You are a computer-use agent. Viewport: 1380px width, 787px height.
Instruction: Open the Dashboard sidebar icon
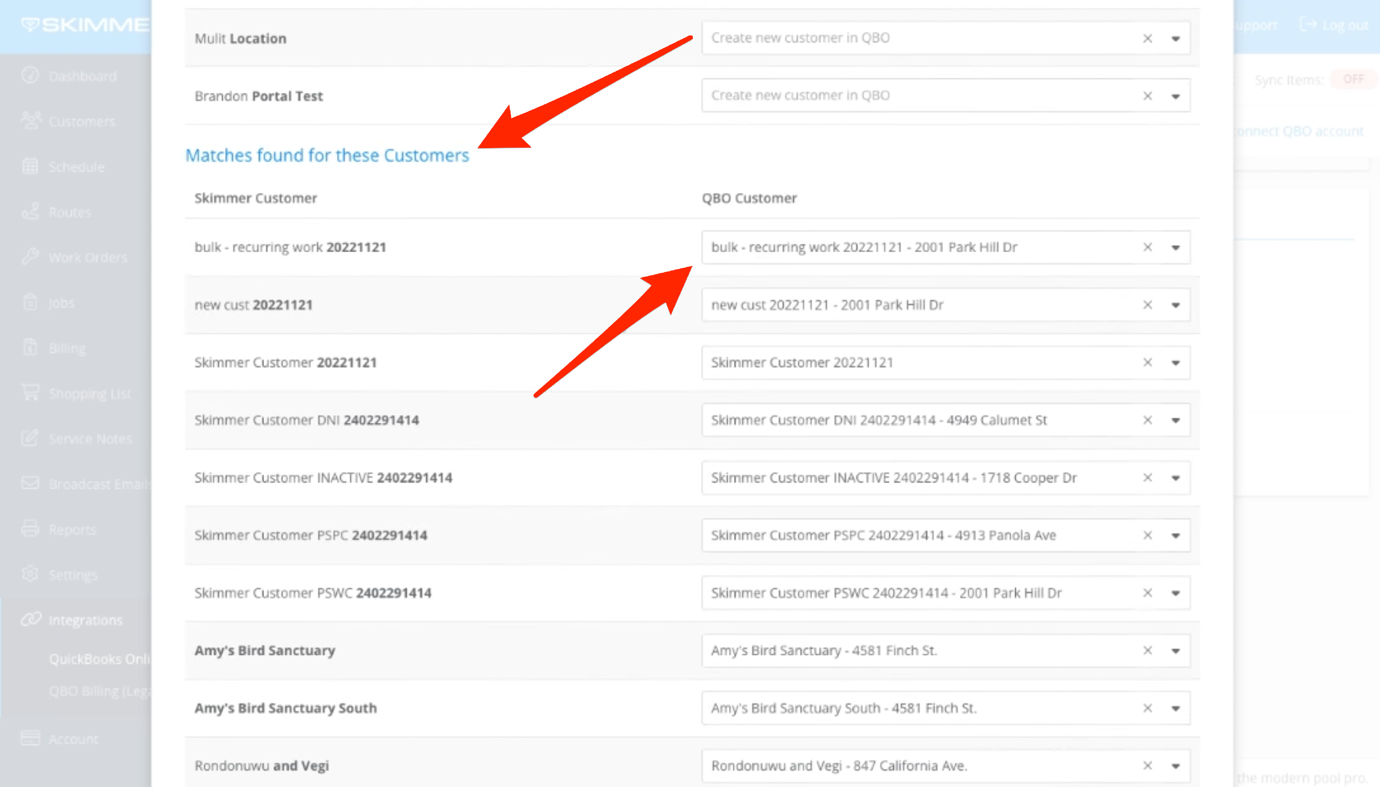(30, 76)
